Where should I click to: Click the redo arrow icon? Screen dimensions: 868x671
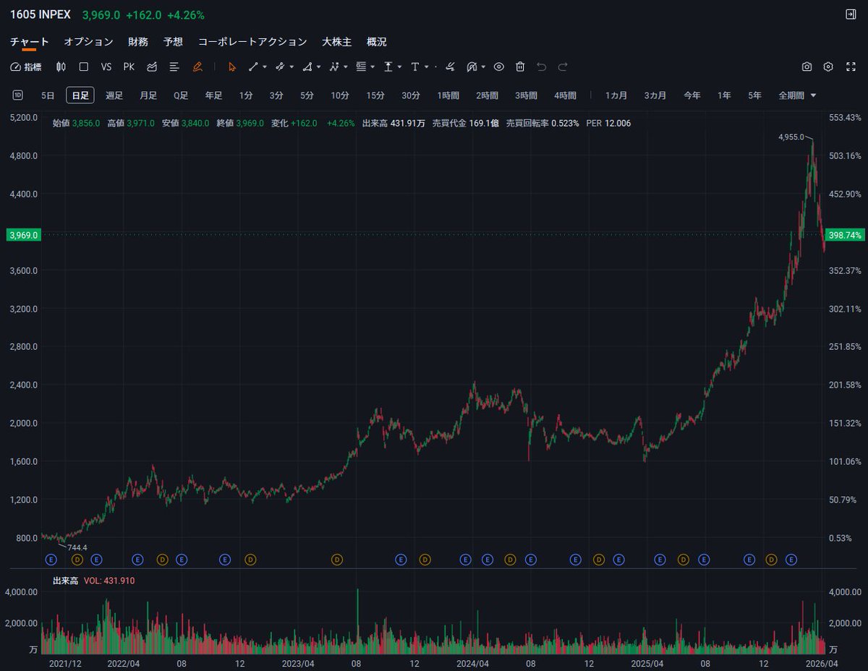coord(563,67)
